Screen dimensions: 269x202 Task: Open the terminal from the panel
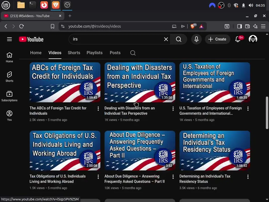[x=33, y=5]
